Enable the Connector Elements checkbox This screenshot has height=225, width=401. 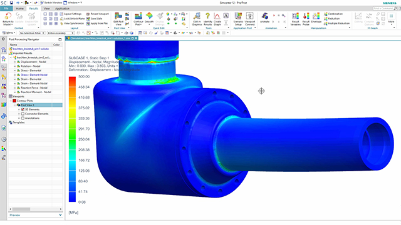pos(23,114)
